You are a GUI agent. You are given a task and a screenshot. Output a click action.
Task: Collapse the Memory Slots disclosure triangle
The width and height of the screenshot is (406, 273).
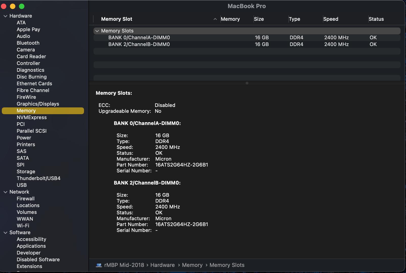(97, 31)
